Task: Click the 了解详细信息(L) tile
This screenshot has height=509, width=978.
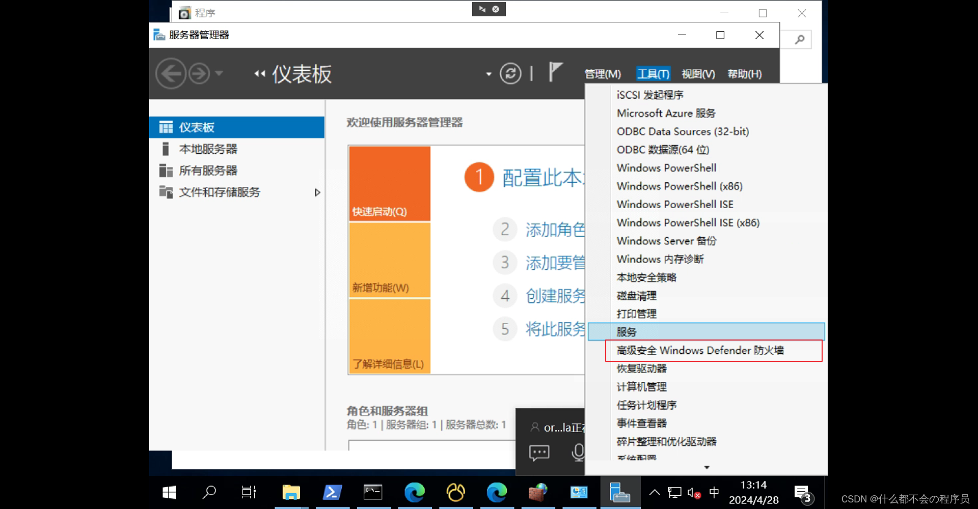Action: [x=390, y=336]
